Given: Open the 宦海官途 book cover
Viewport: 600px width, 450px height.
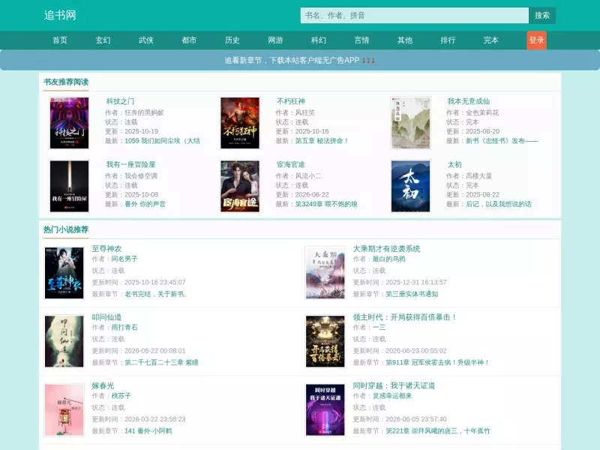Looking at the screenshot, I should (x=240, y=186).
